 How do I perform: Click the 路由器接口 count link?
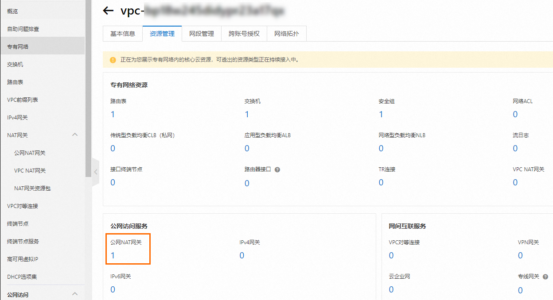coord(247,183)
